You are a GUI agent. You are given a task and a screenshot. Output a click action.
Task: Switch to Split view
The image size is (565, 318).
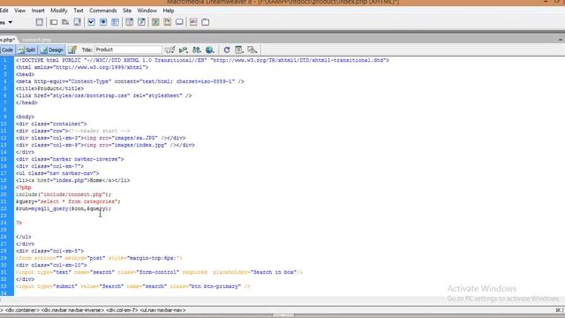[27, 49]
